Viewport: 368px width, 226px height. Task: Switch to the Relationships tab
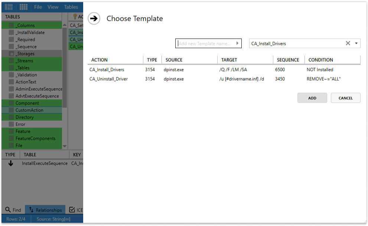pyautogui.click(x=45, y=210)
